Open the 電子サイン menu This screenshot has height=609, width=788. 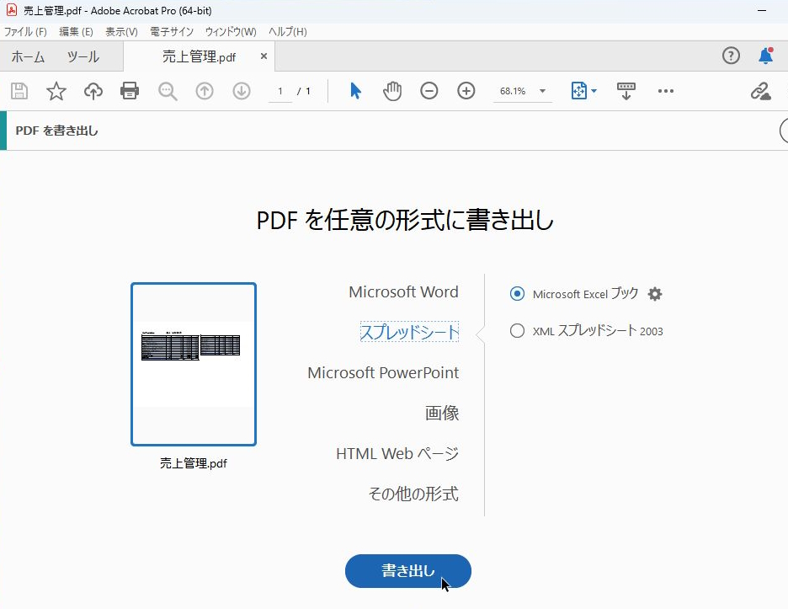click(171, 31)
